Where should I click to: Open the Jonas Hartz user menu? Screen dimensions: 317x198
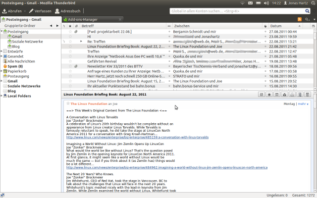pos(296,3)
